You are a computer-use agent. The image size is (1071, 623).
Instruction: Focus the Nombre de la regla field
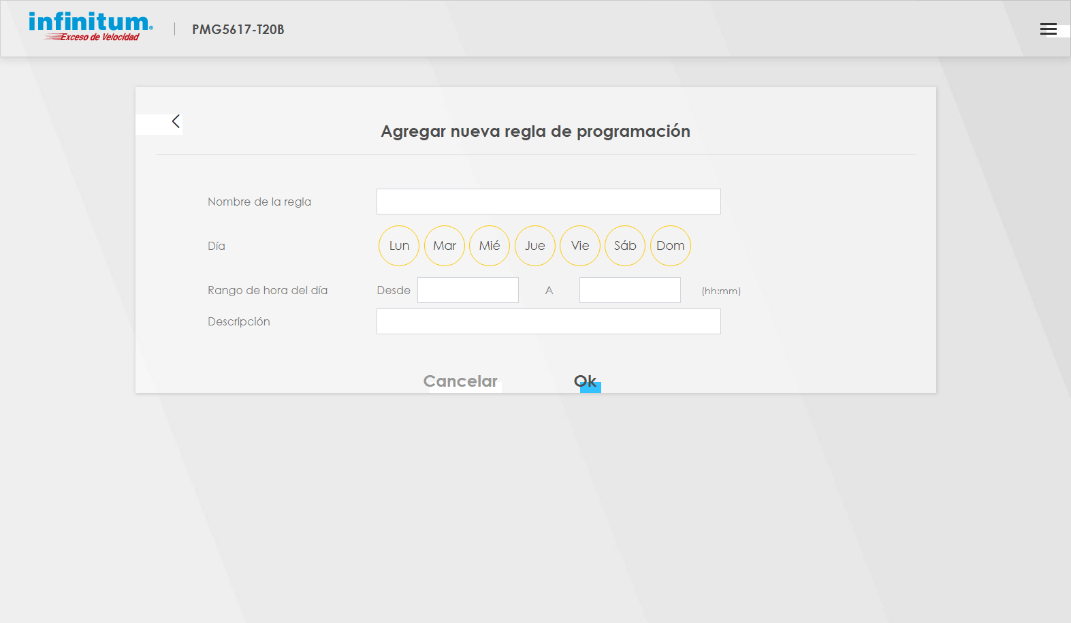[x=548, y=202]
